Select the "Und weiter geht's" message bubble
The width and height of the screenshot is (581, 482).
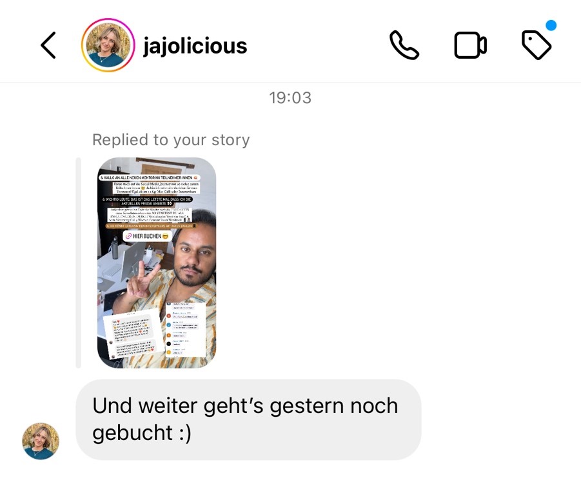coord(248,419)
